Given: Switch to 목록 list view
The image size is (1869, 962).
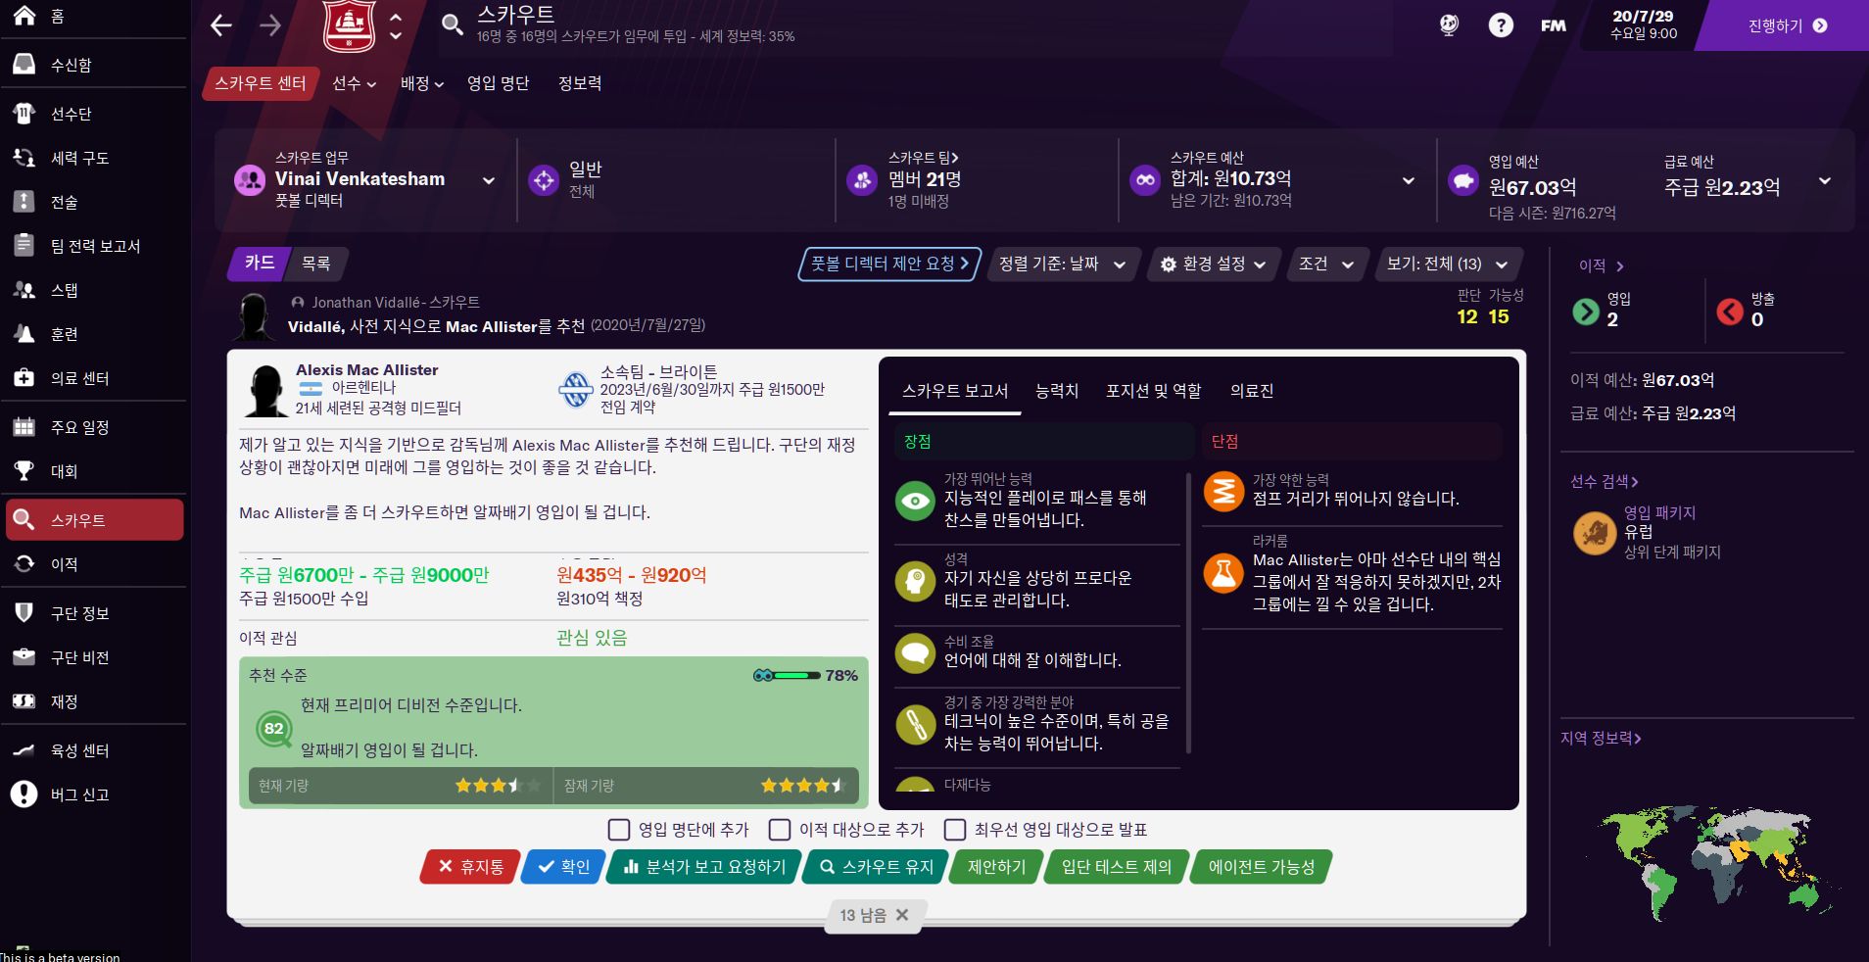Looking at the screenshot, I should tap(315, 263).
